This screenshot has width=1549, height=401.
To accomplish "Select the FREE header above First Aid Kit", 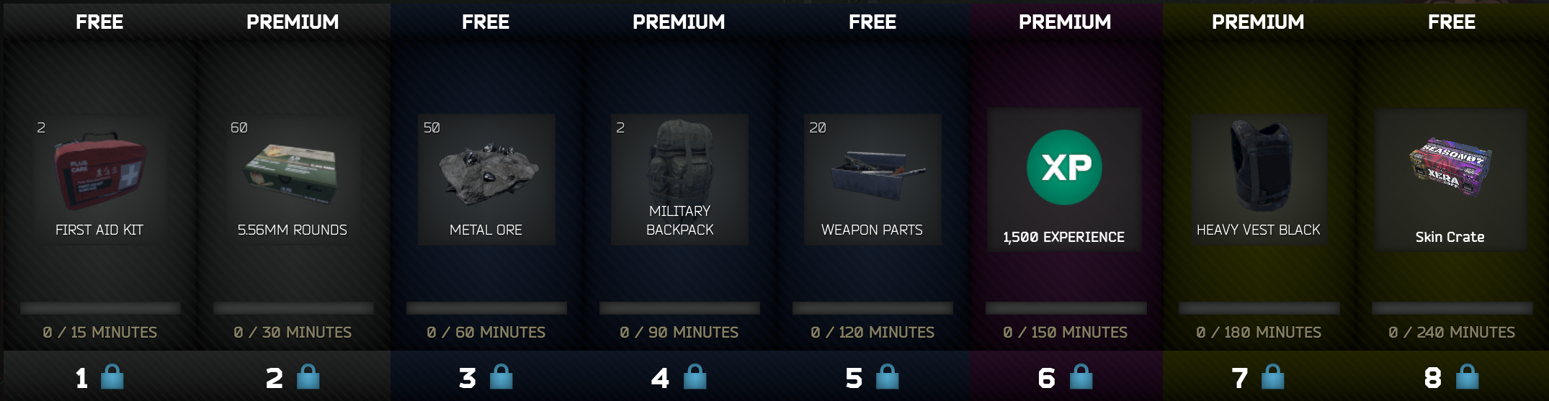I will (x=99, y=22).
